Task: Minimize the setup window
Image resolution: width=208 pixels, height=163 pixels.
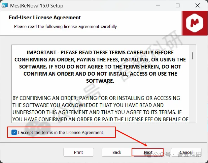Action: coord(158,5)
